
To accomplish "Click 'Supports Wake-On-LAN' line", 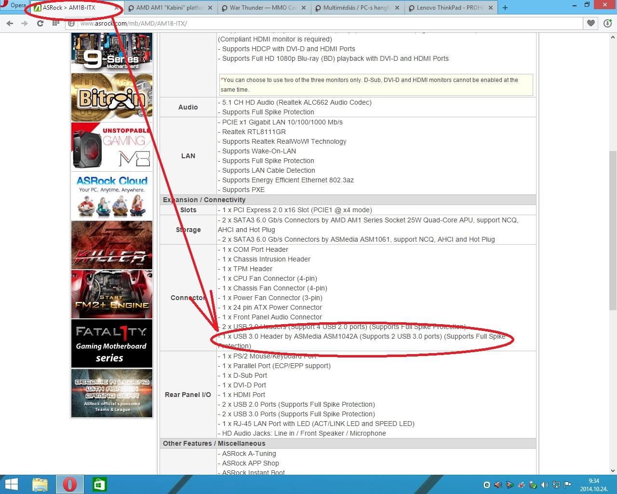I will (257, 151).
